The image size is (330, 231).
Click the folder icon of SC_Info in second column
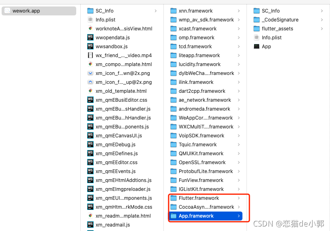pyautogui.click(x=90, y=11)
